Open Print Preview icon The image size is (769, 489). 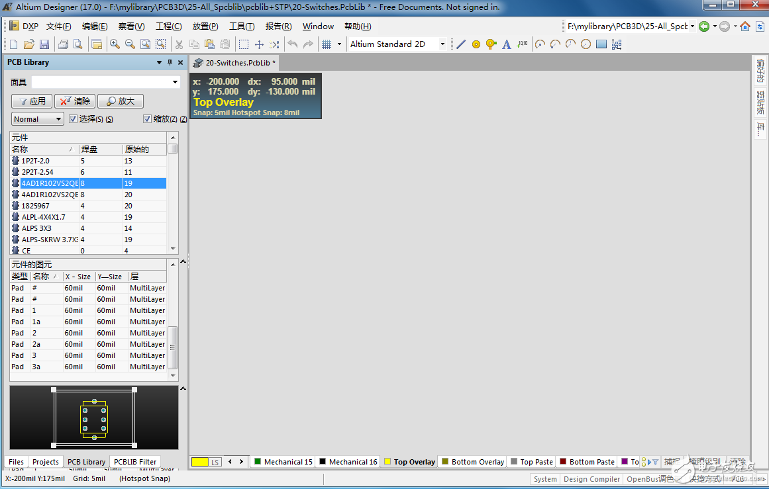(x=77, y=44)
